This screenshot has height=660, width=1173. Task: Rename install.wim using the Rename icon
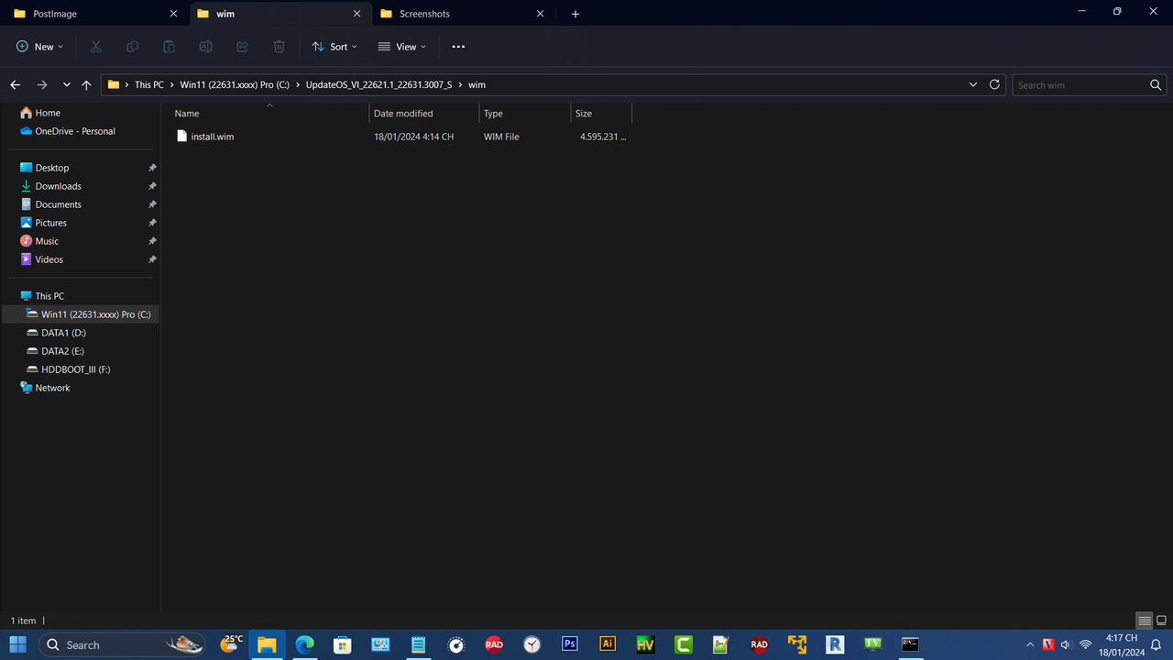pyautogui.click(x=205, y=46)
